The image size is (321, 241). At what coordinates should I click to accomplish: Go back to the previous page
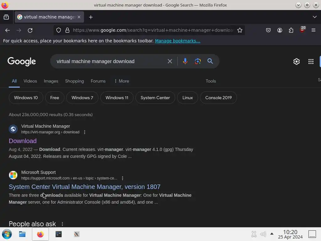click(8, 30)
